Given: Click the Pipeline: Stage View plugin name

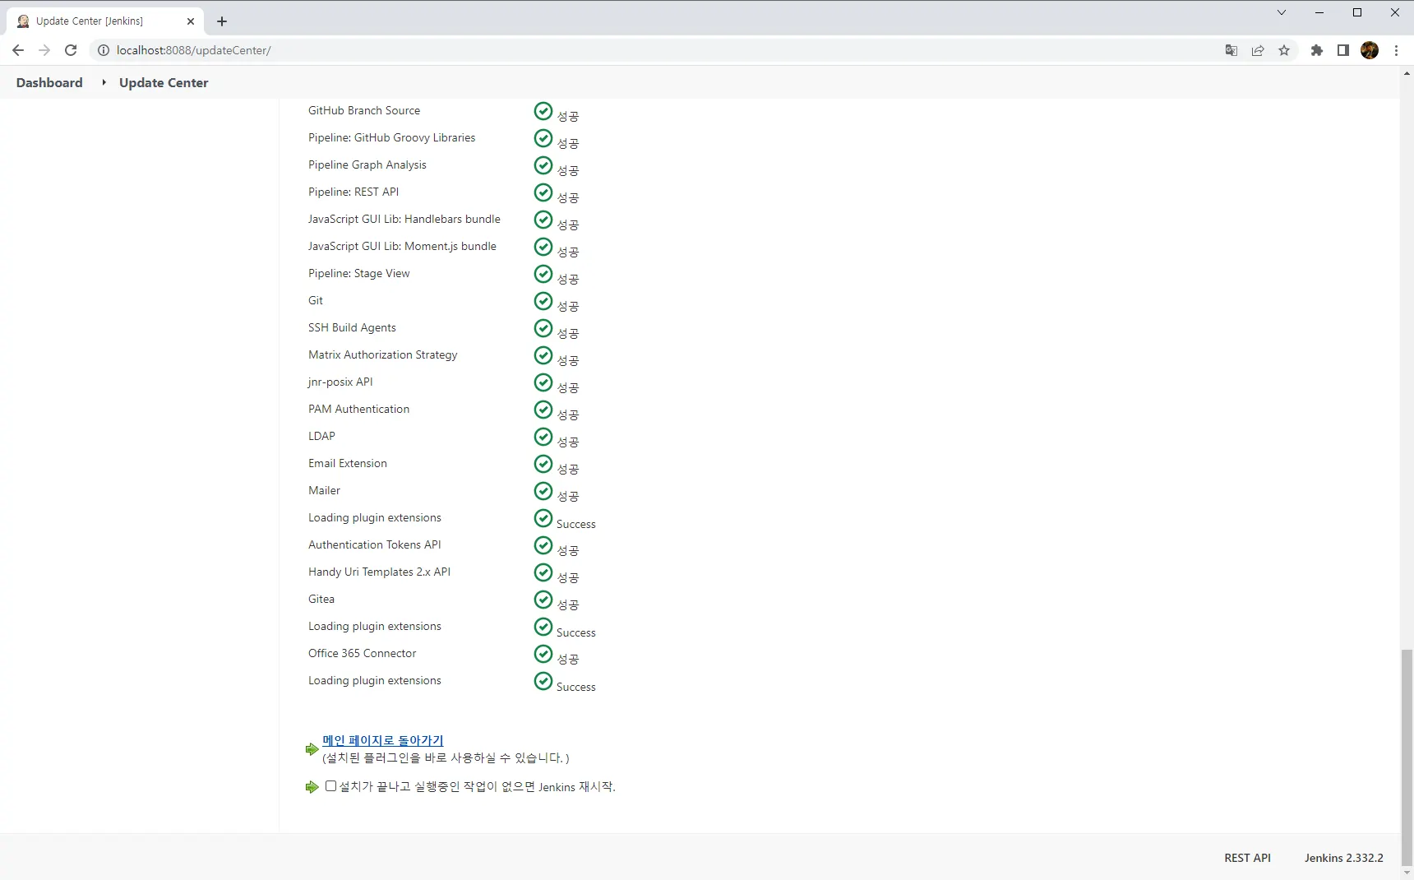Looking at the screenshot, I should click(x=359, y=273).
